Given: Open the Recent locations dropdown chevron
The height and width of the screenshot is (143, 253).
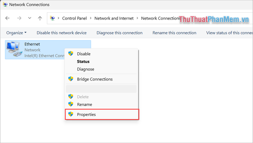Looking at the screenshot, I should tap(30, 18).
